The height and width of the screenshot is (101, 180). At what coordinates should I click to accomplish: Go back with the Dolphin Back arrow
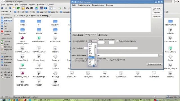pyautogui.click(x=2, y=8)
